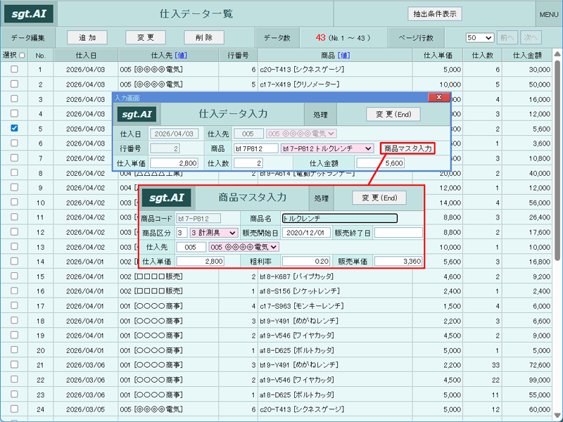Screen dimensions: 563x422
Task: Click the 追加 button
Action: (x=87, y=38)
